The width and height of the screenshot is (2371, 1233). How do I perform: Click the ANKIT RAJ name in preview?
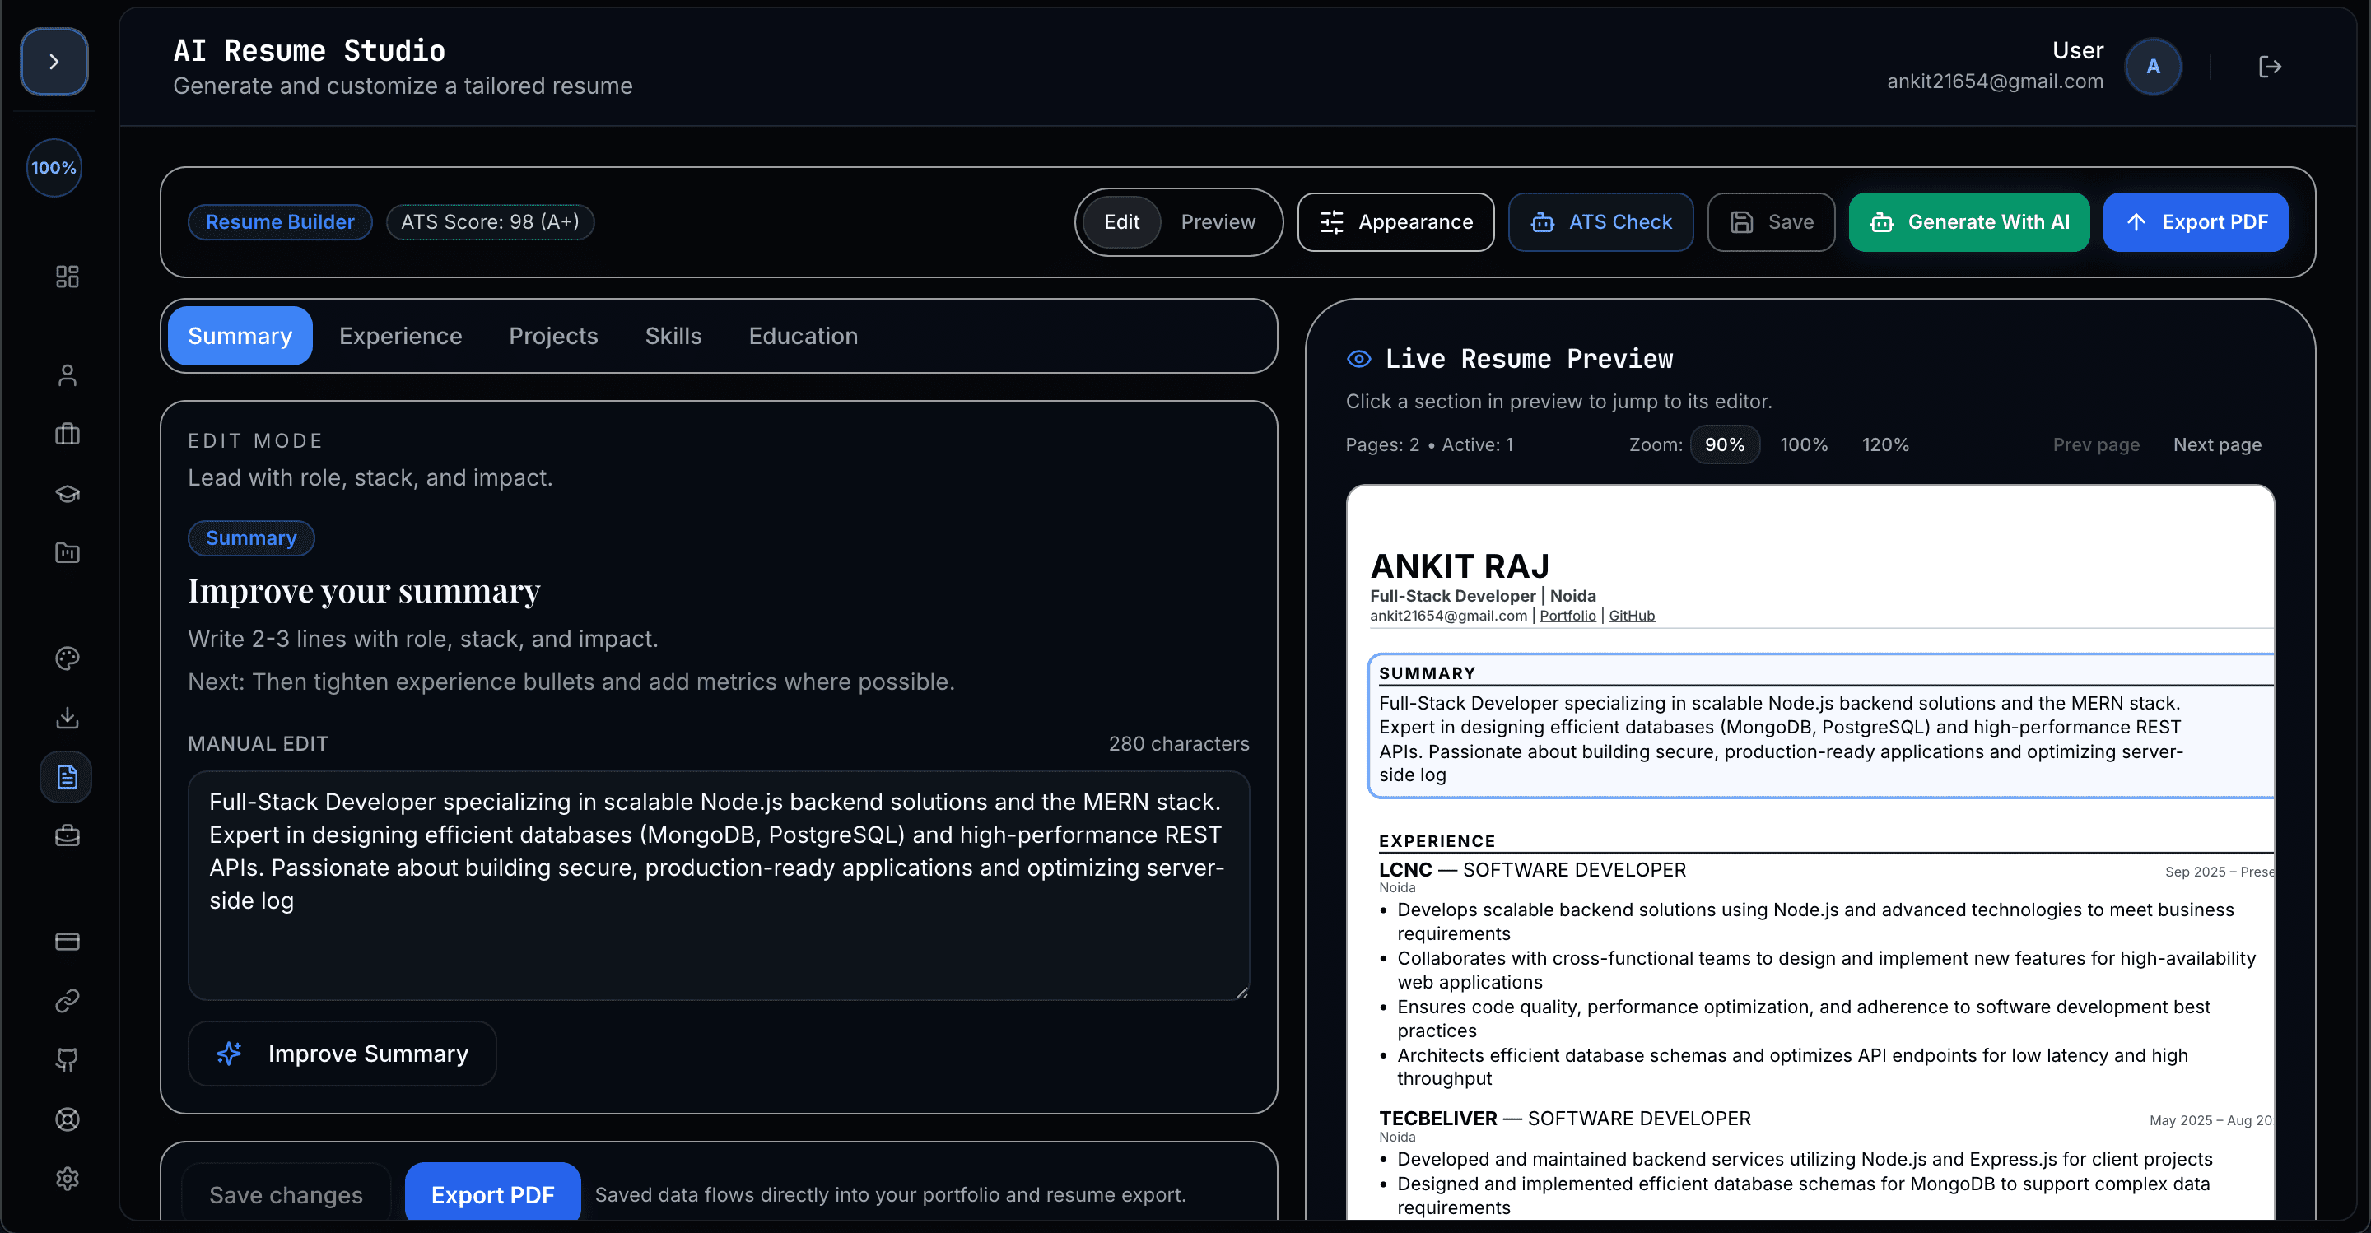pos(1460,566)
